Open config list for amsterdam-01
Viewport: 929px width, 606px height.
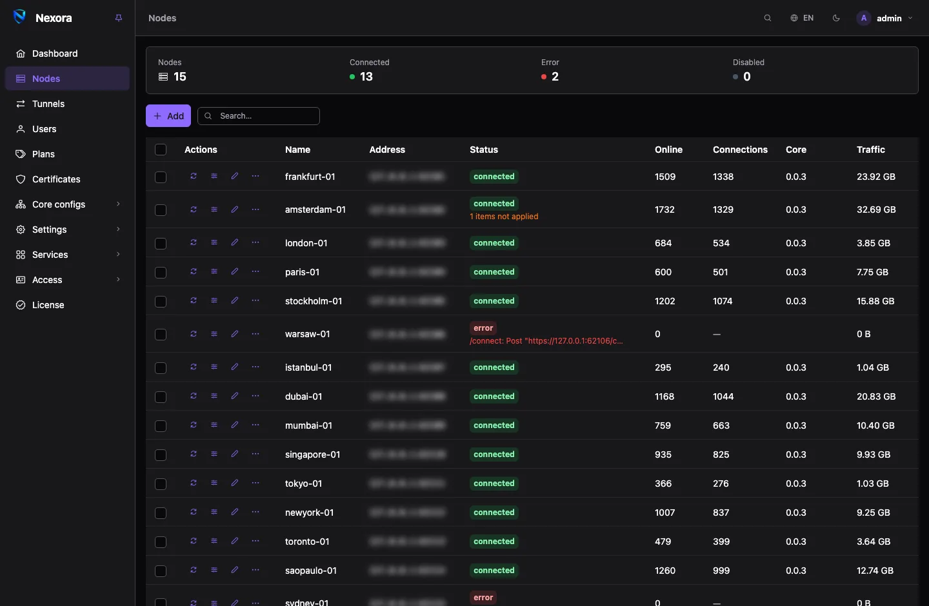click(x=214, y=210)
